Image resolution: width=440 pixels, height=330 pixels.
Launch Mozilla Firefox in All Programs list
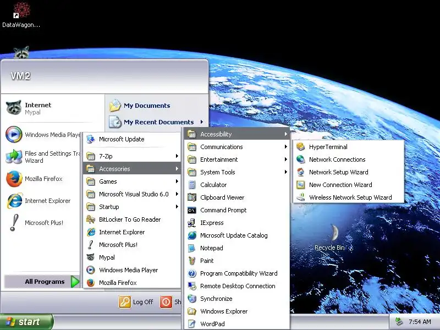tap(132, 282)
